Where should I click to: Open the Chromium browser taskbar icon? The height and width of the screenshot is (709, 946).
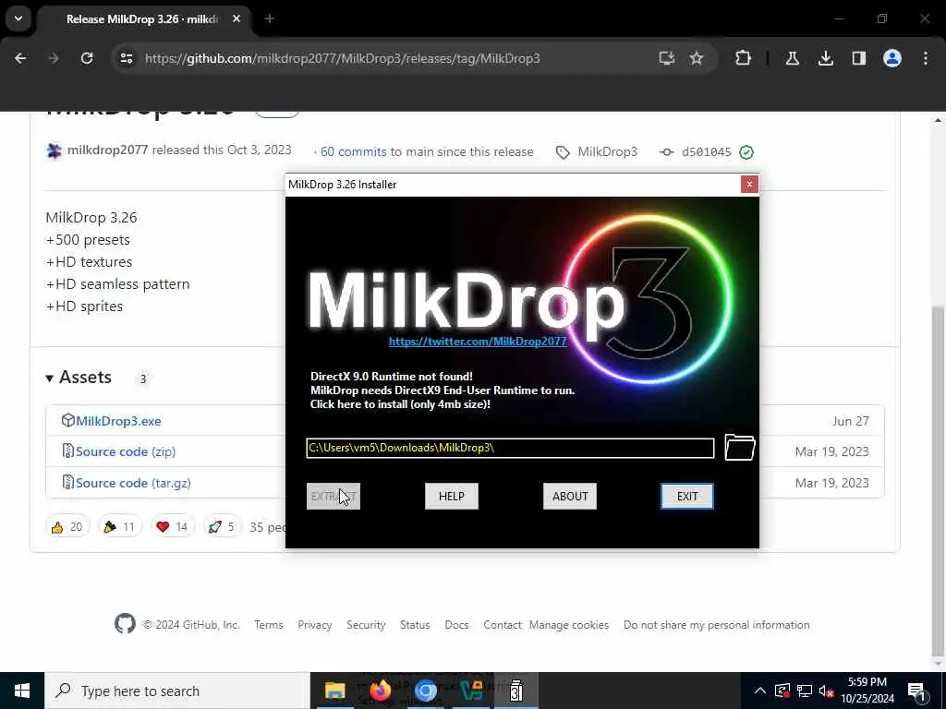(425, 691)
